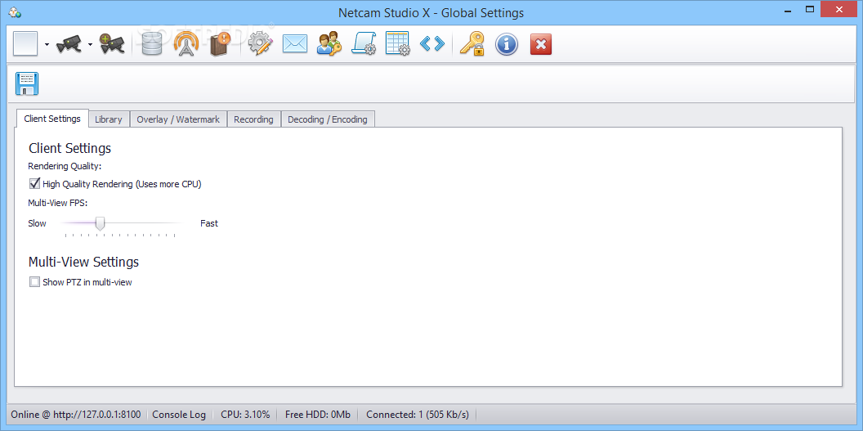The height and width of the screenshot is (431, 863).
Task: Open the database library icon
Action: (x=151, y=43)
